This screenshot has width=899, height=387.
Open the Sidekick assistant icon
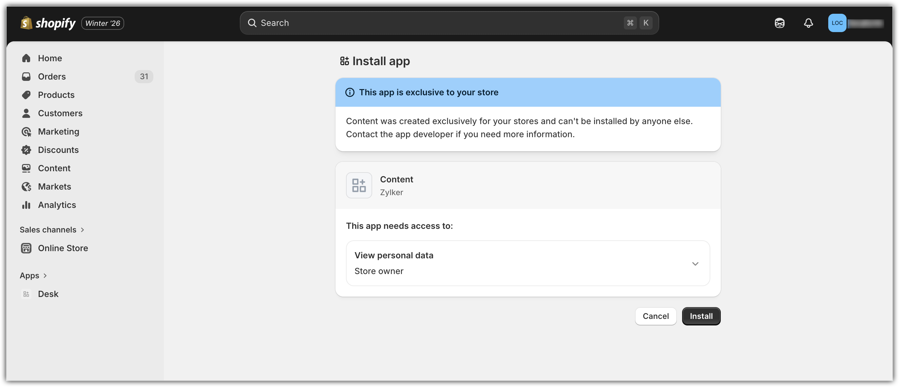779,23
